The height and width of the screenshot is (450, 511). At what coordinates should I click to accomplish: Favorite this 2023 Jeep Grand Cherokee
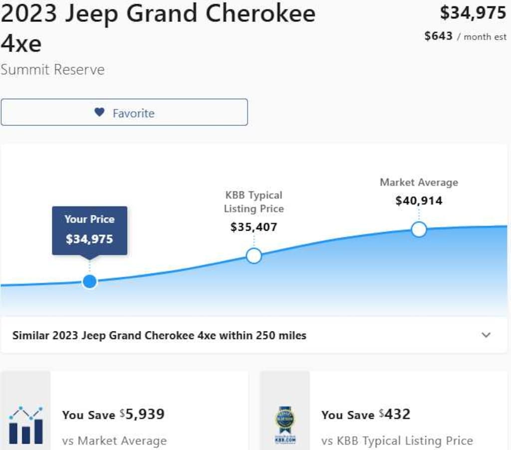point(124,113)
